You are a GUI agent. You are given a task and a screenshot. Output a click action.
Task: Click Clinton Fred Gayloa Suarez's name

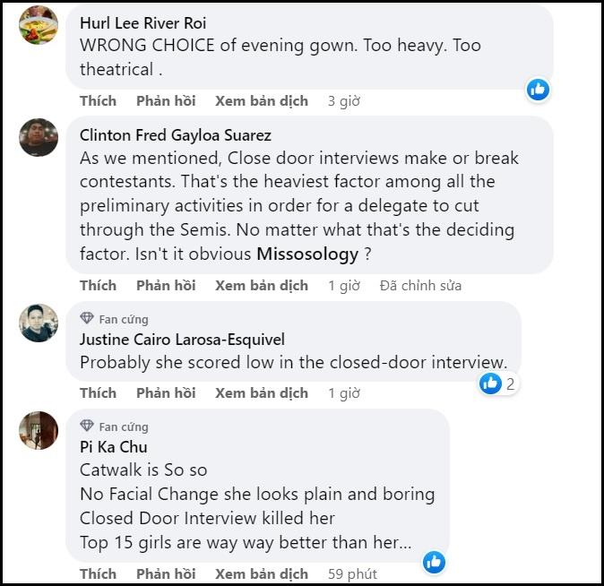click(x=176, y=135)
